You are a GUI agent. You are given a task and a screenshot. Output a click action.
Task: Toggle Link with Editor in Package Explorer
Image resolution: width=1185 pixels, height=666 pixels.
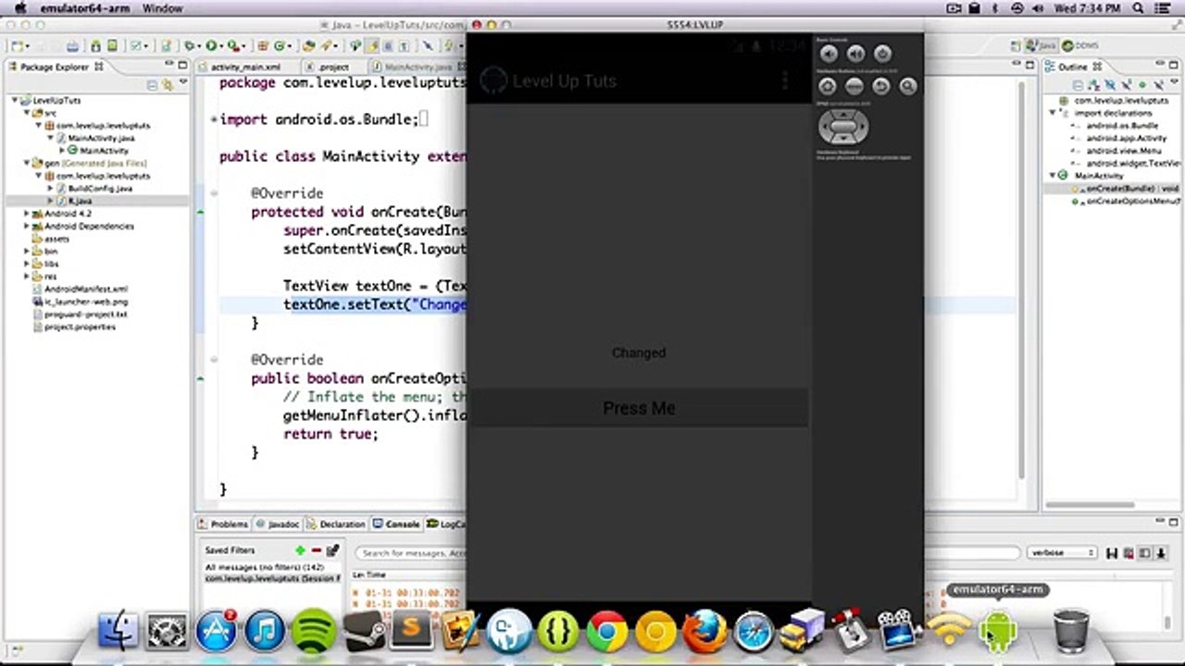click(x=168, y=83)
